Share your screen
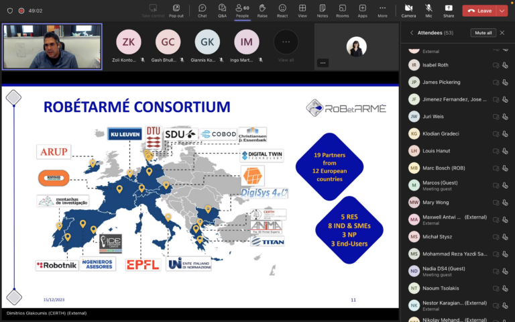The width and height of the screenshot is (515, 322). tap(449, 11)
